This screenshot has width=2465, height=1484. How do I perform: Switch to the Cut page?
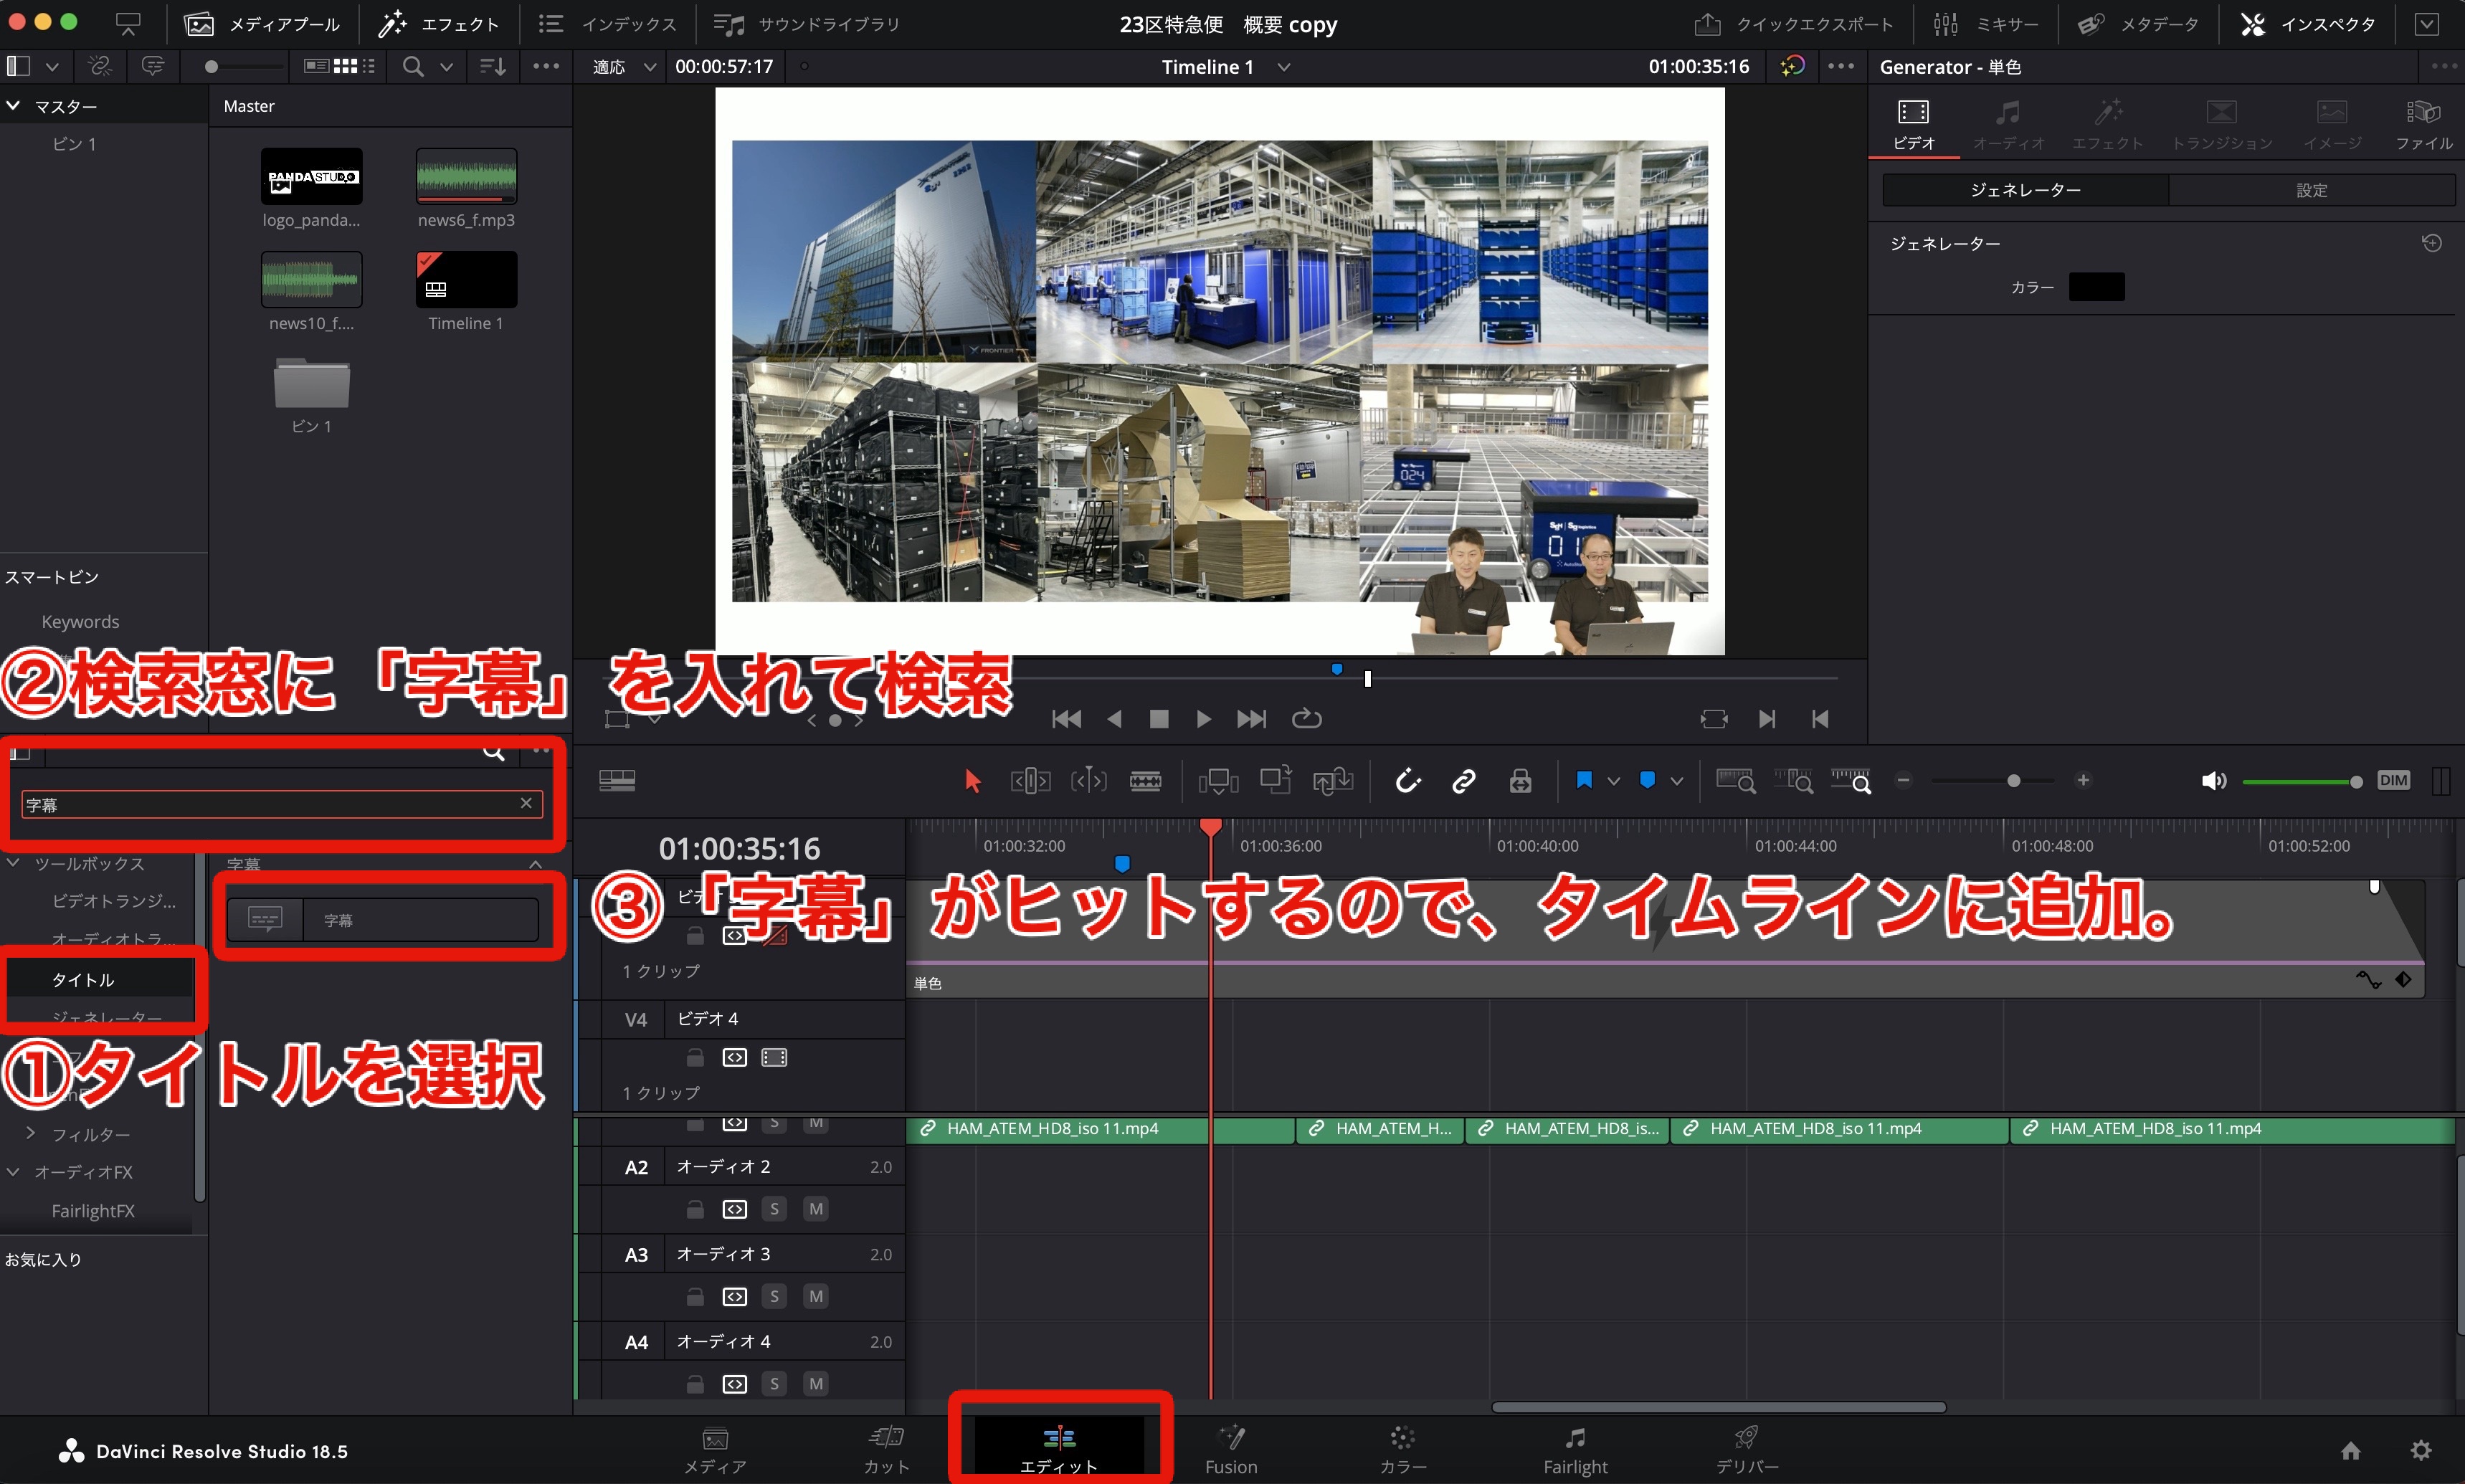886,1452
